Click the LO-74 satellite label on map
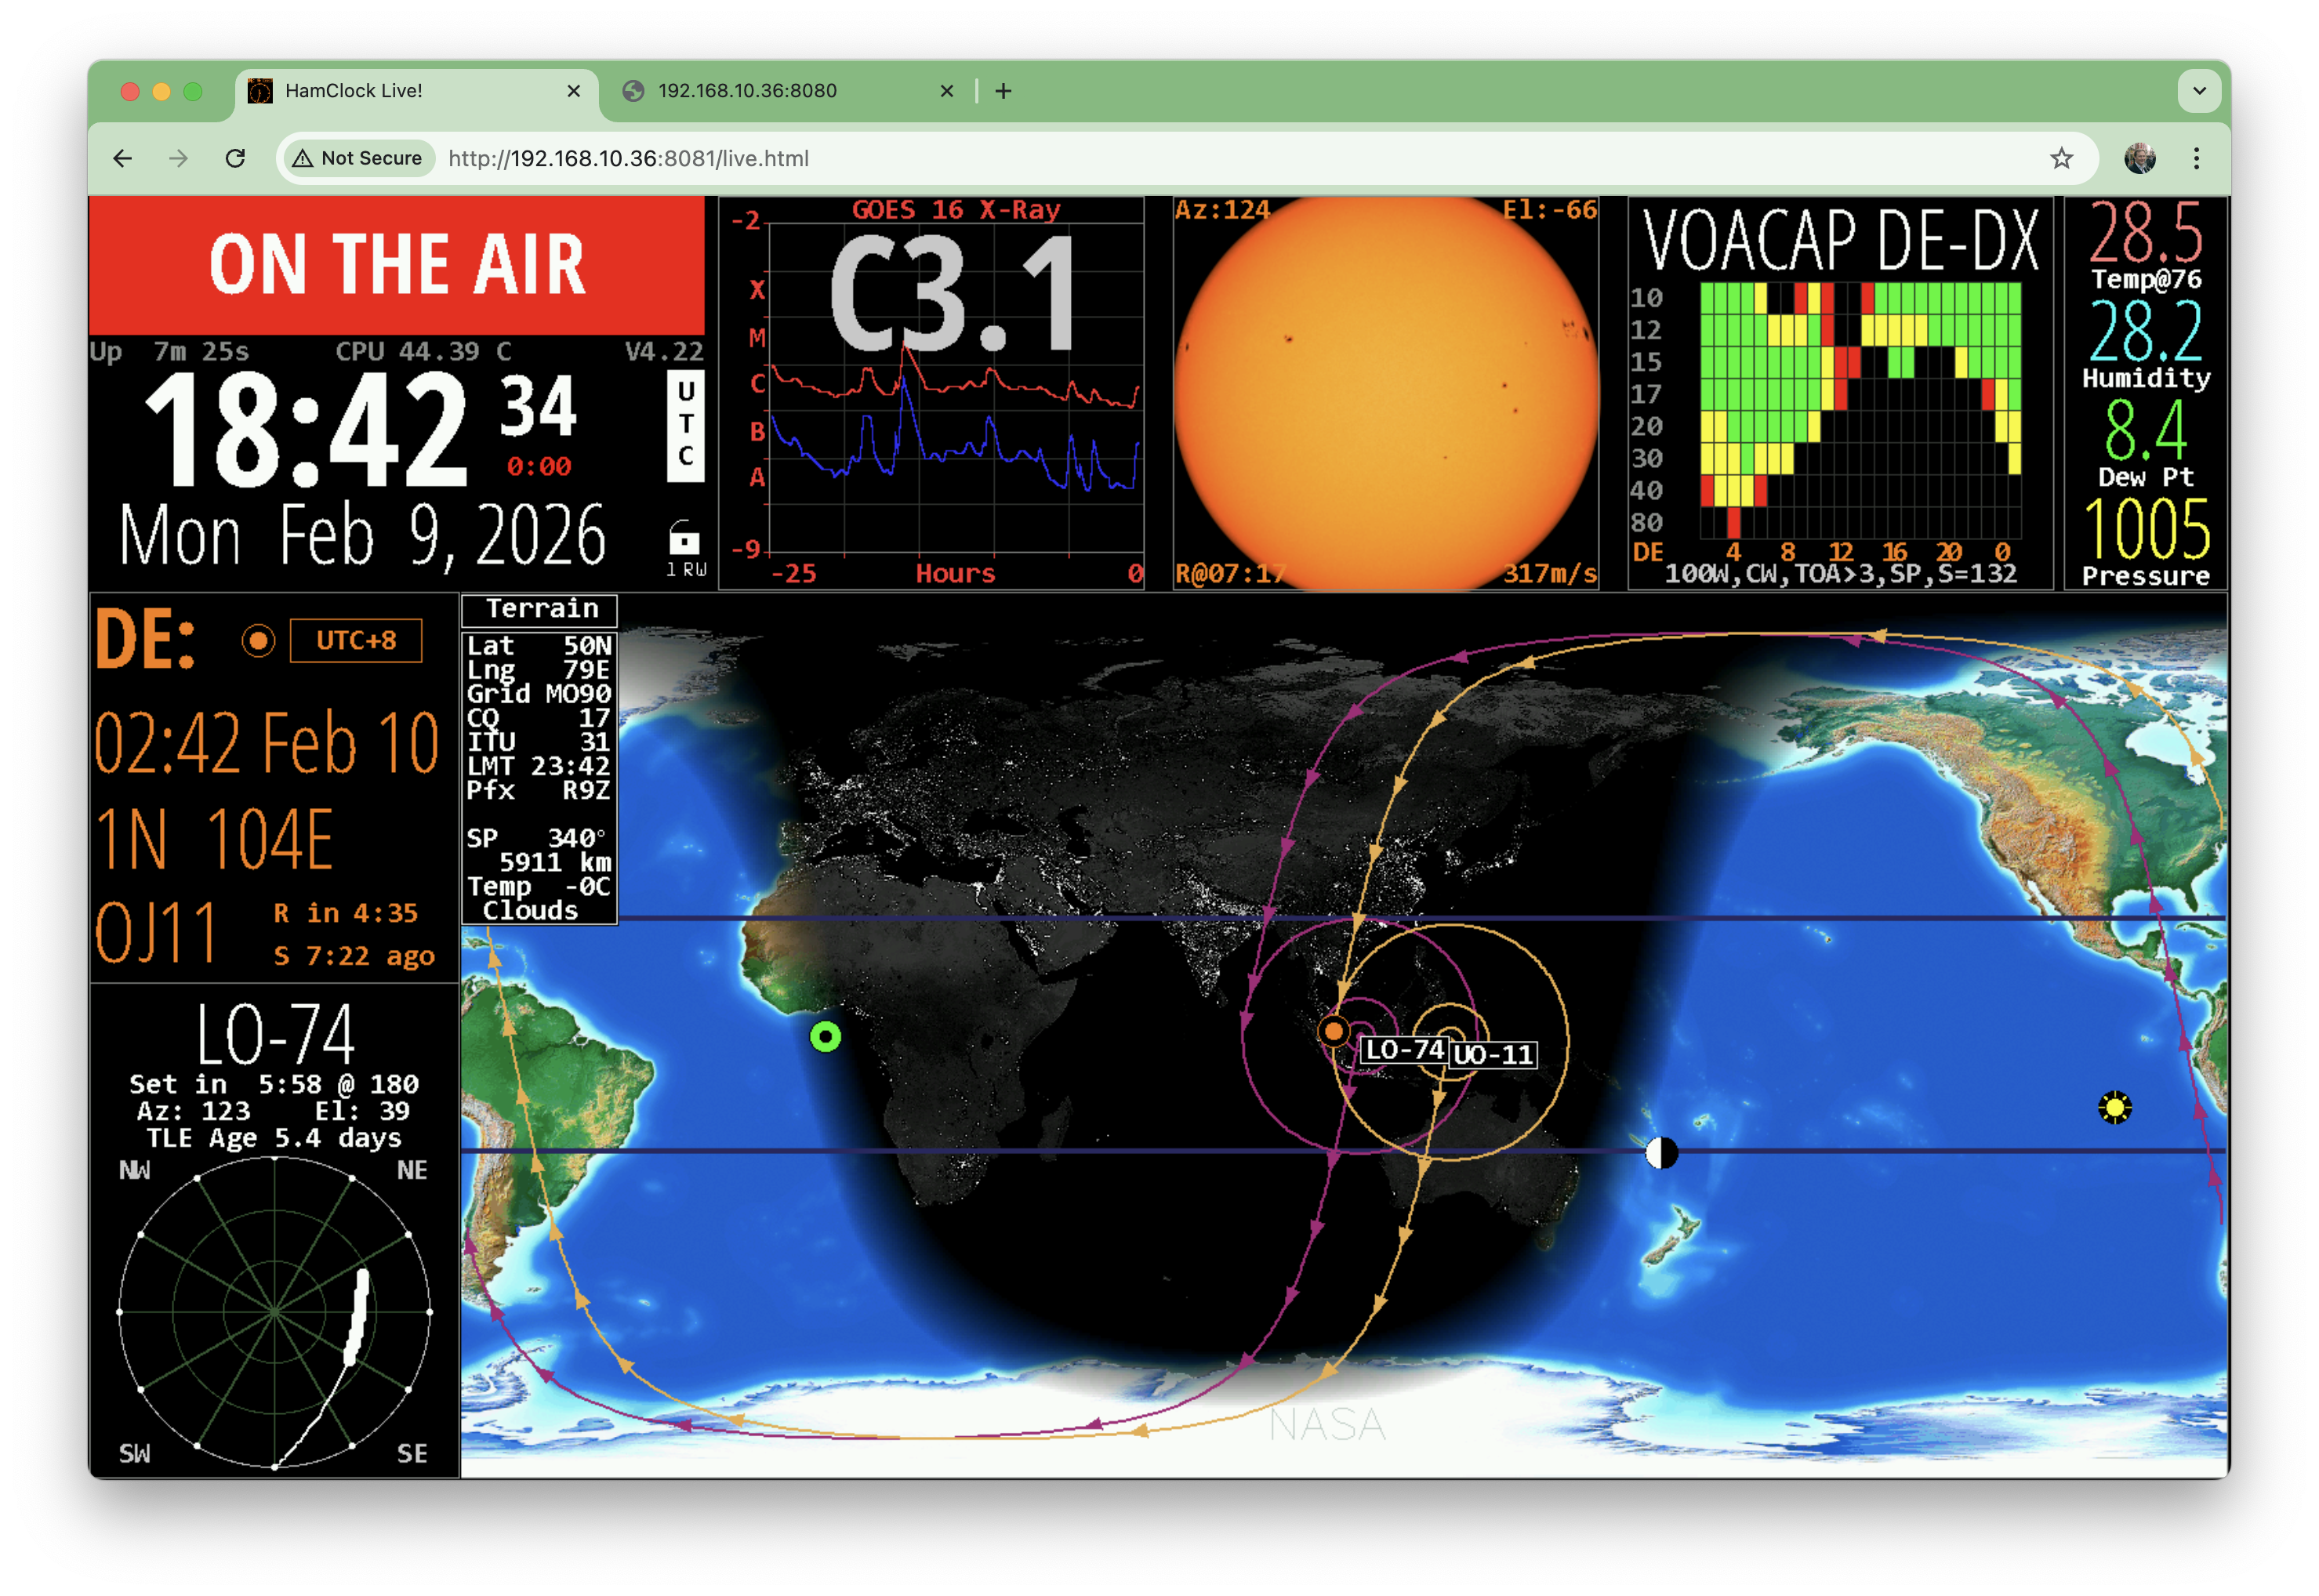This screenshot has width=2319, height=1596. tap(1404, 1050)
